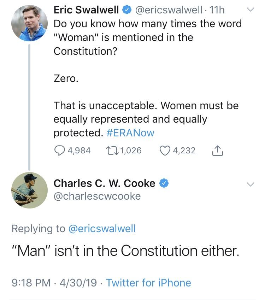This screenshot has height=300, width=265.
Task: Open @ericswalwell in Replying to line
Action: tap(102, 228)
